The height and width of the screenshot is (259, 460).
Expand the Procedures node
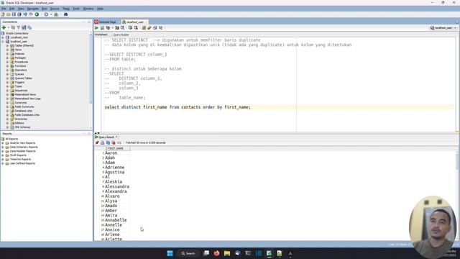(x=7, y=63)
